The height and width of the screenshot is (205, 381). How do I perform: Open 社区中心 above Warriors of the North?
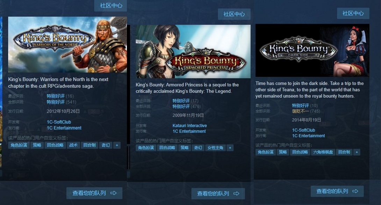[x=111, y=5]
